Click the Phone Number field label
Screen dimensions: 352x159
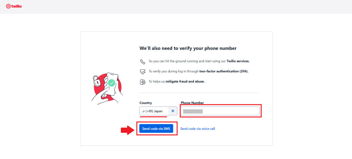click(192, 103)
